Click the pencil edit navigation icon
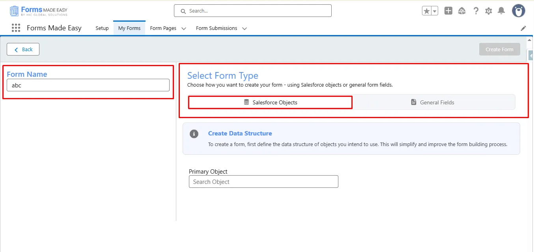534x252 pixels. 523,28
